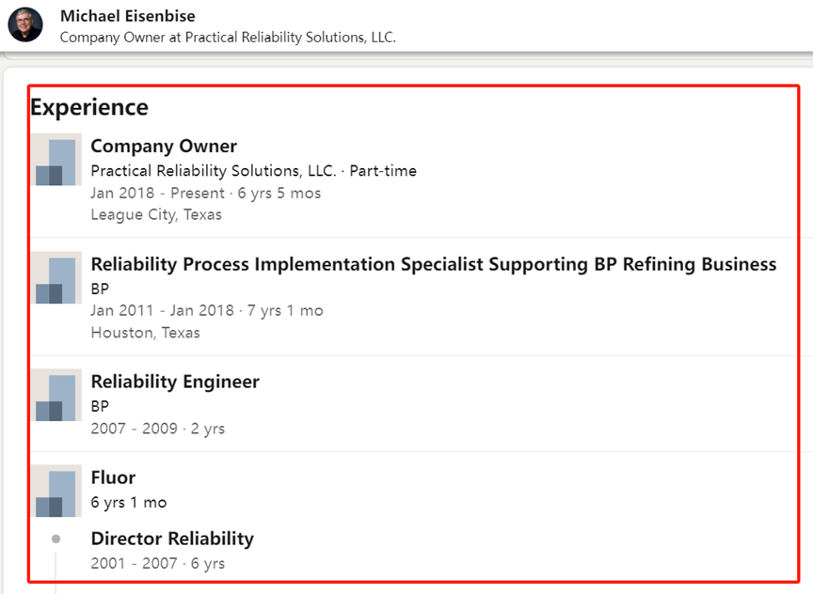Click BP under the Reliability Engineer role
813x594 pixels.
(100, 406)
